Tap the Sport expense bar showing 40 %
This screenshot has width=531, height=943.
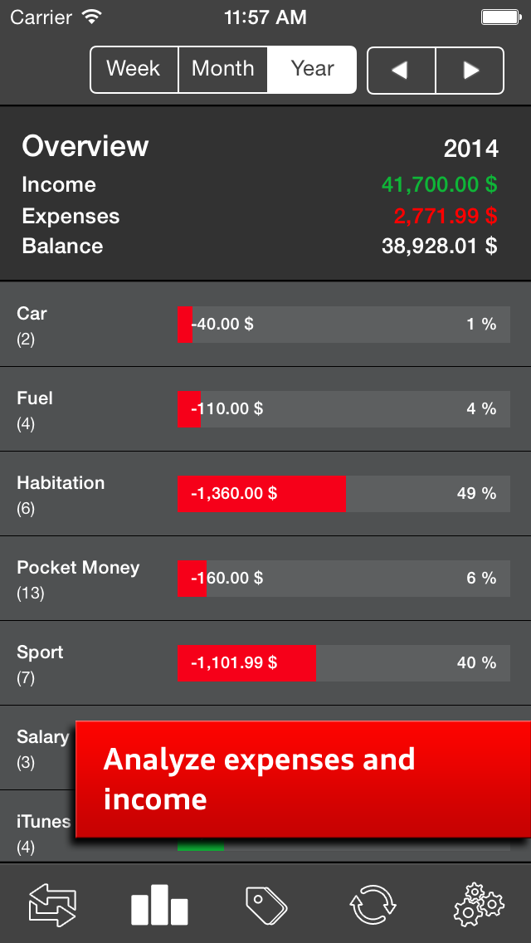pyautogui.click(x=344, y=662)
